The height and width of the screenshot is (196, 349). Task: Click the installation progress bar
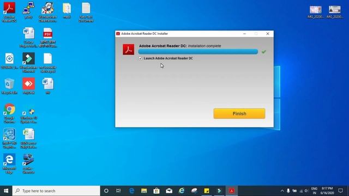click(198, 52)
